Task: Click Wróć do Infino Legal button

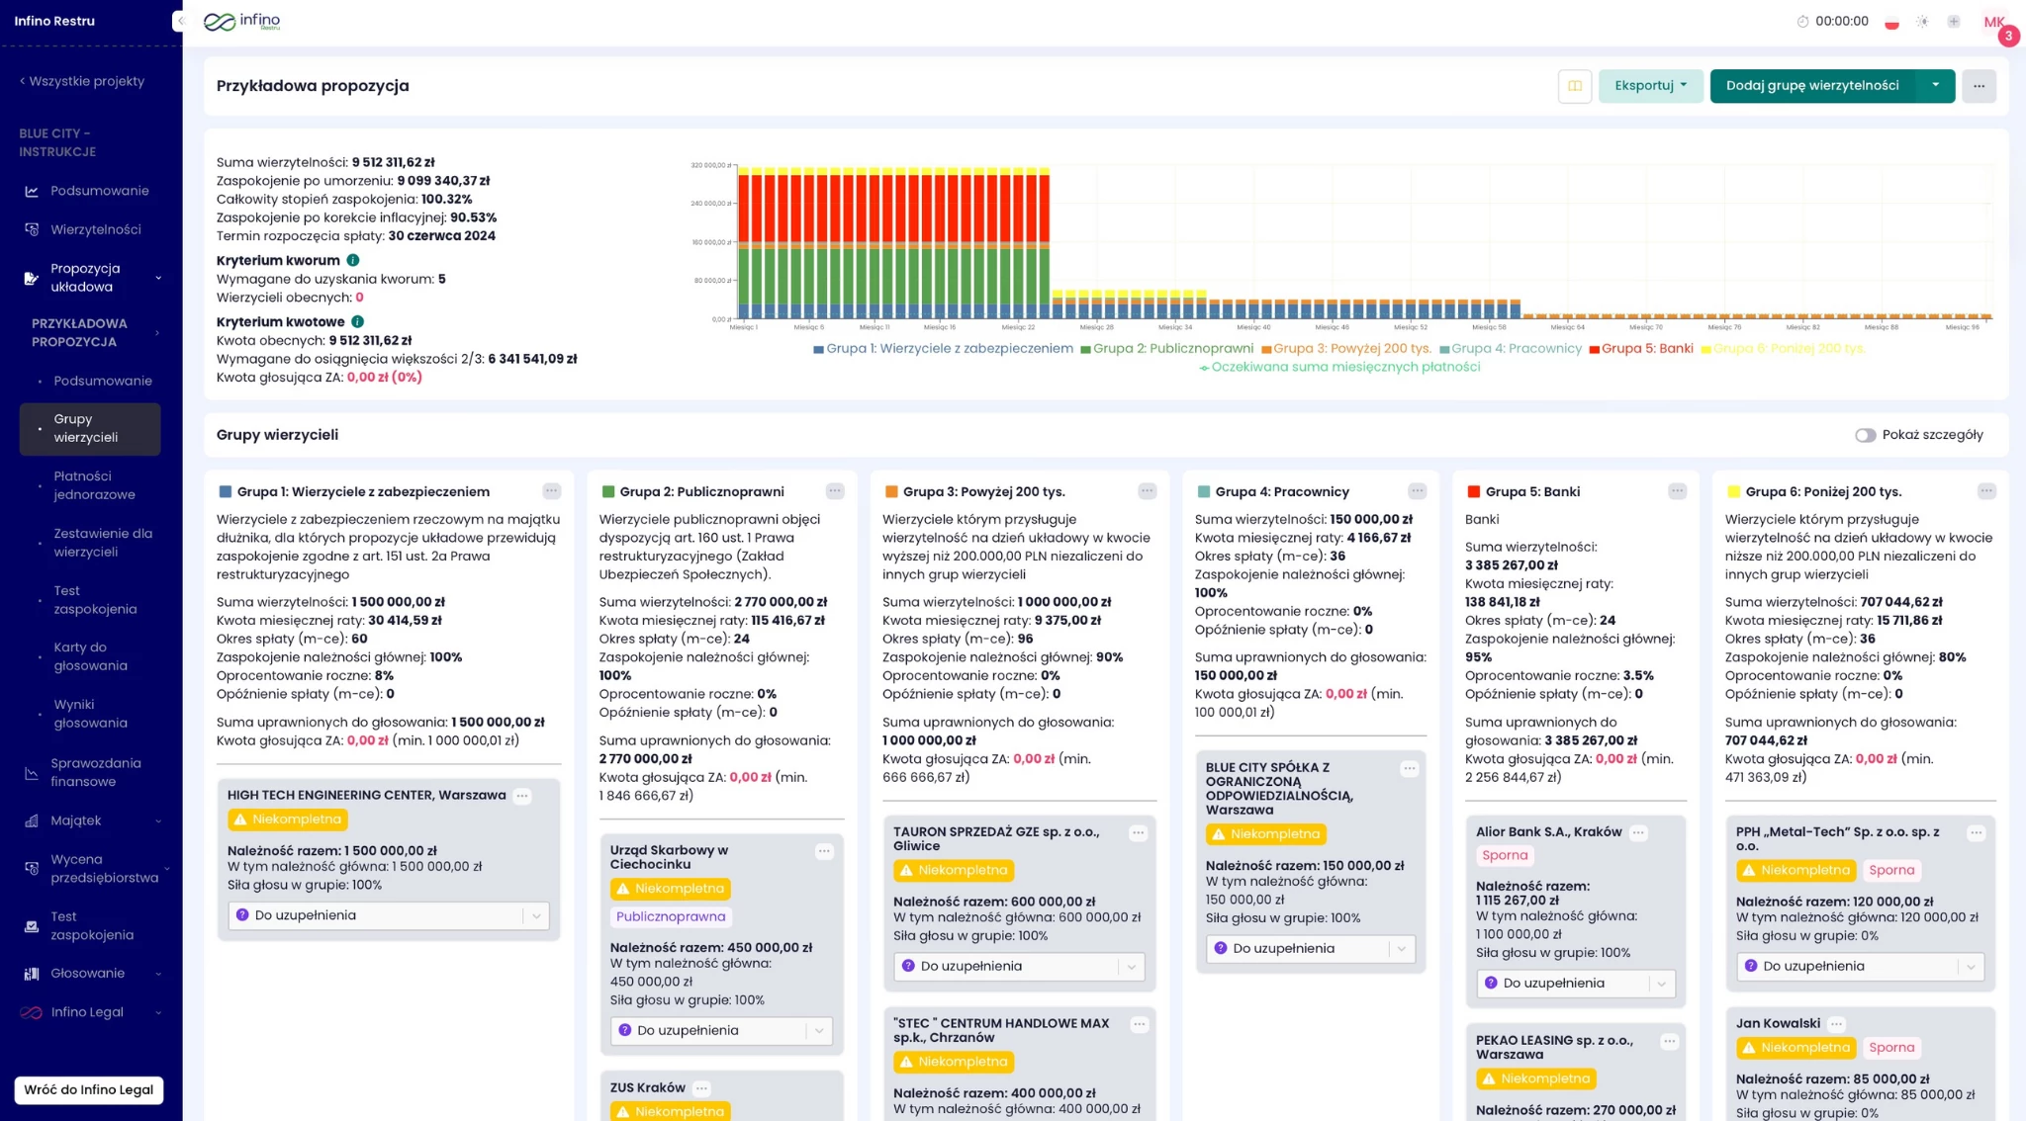Action: [x=88, y=1089]
